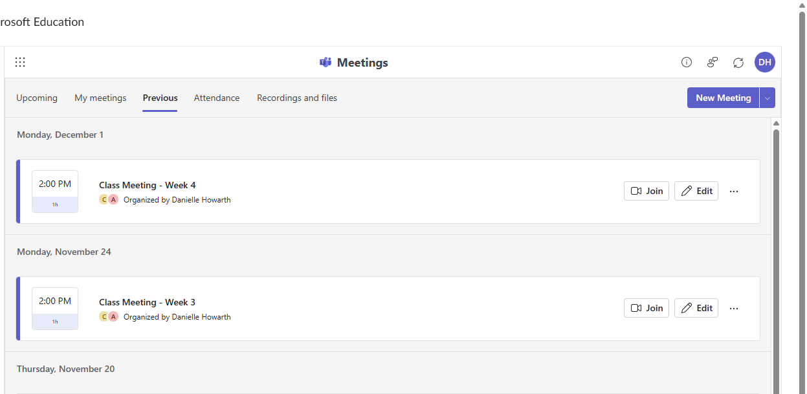
Task: Refresh meetings with the sync icon
Action: 738,62
